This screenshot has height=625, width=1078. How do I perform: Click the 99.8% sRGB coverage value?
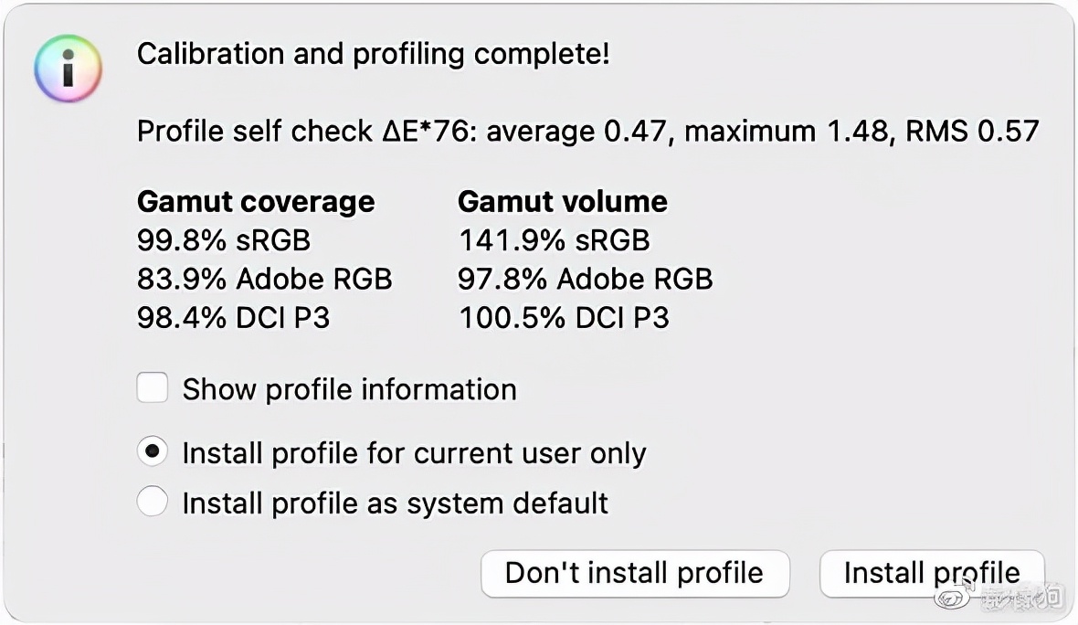[x=224, y=240]
